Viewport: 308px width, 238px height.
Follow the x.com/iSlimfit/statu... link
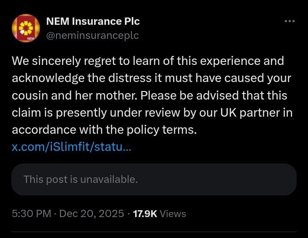click(72, 147)
